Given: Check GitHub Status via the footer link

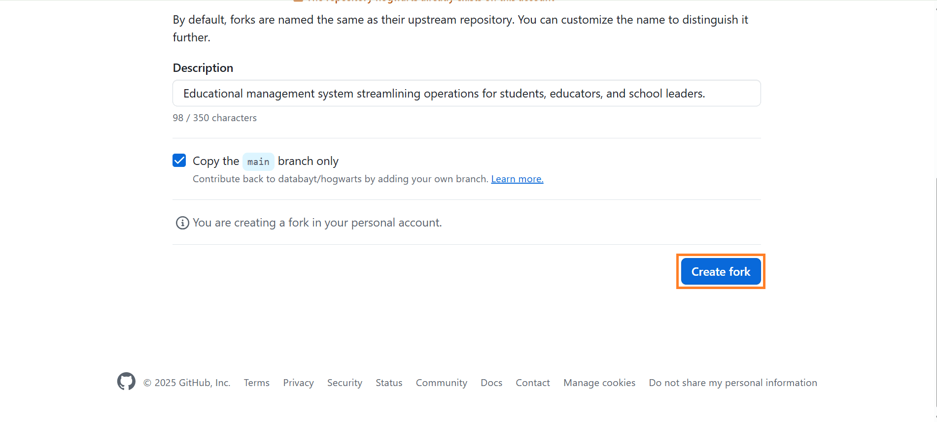Looking at the screenshot, I should (389, 382).
